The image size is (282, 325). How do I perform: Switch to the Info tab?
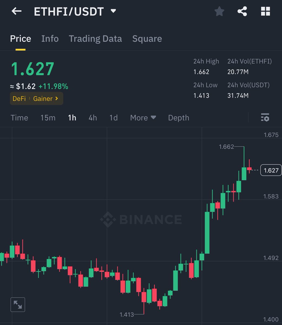click(x=50, y=39)
